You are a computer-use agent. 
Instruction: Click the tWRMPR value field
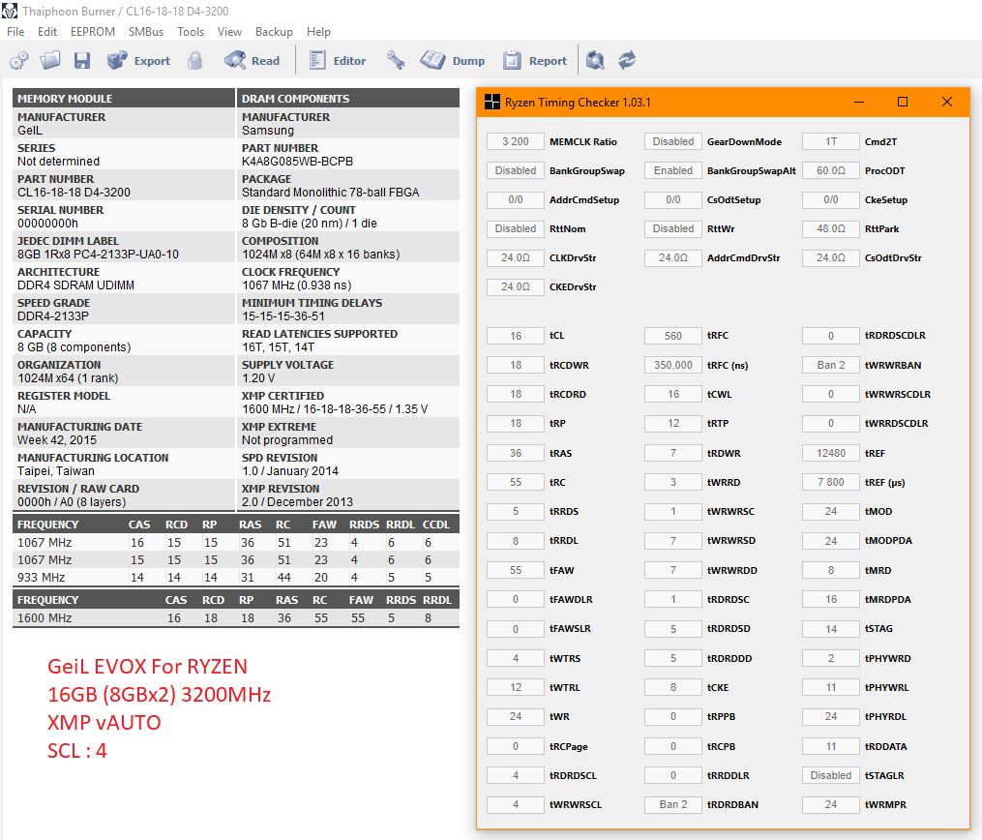click(831, 804)
